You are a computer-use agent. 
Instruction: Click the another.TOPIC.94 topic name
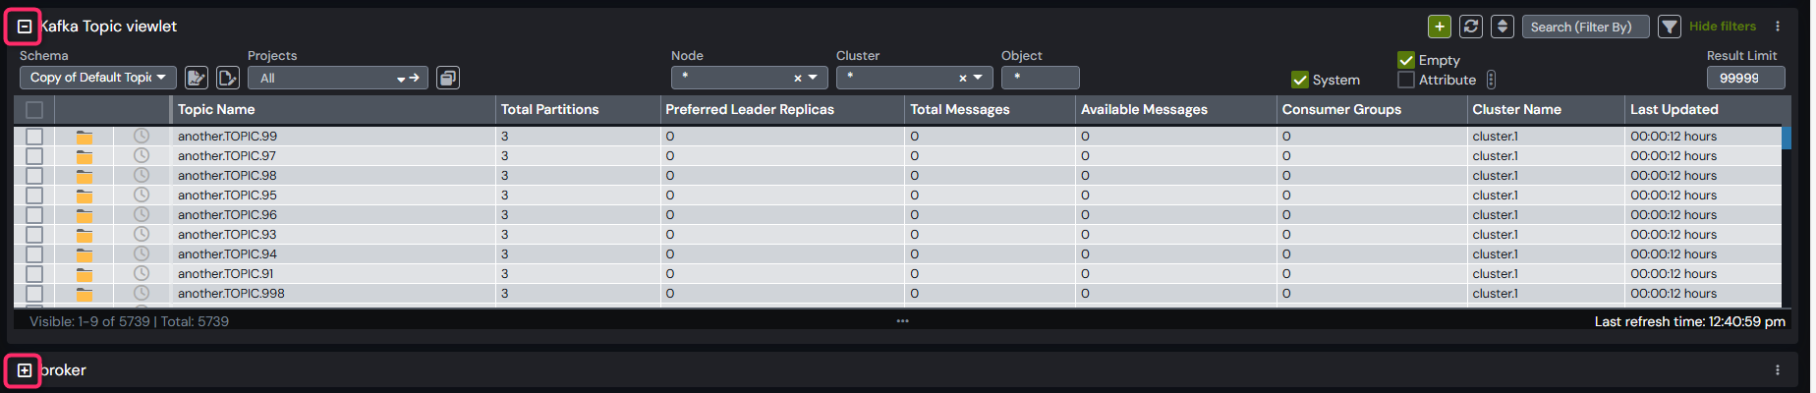(x=227, y=254)
